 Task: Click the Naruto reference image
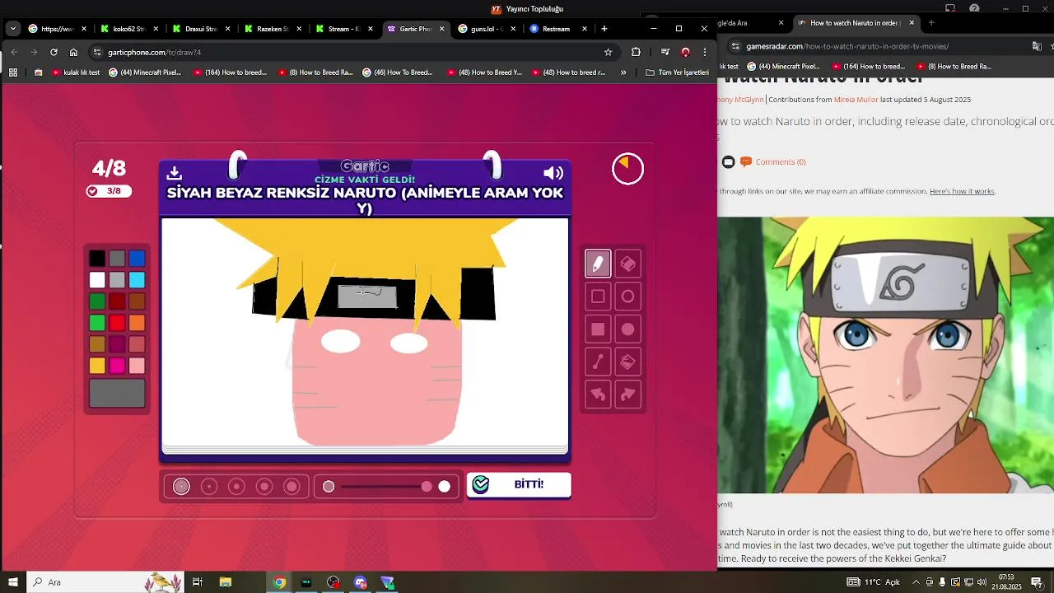(x=885, y=355)
